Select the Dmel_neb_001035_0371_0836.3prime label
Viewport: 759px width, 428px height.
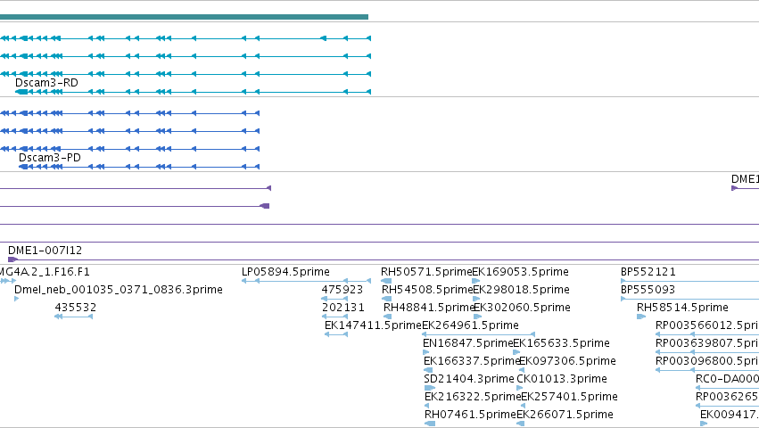point(119,290)
